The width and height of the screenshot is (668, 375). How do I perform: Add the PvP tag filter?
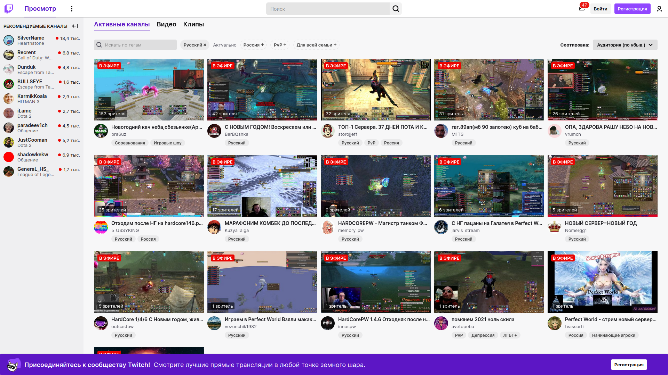click(x=280, y=45)
